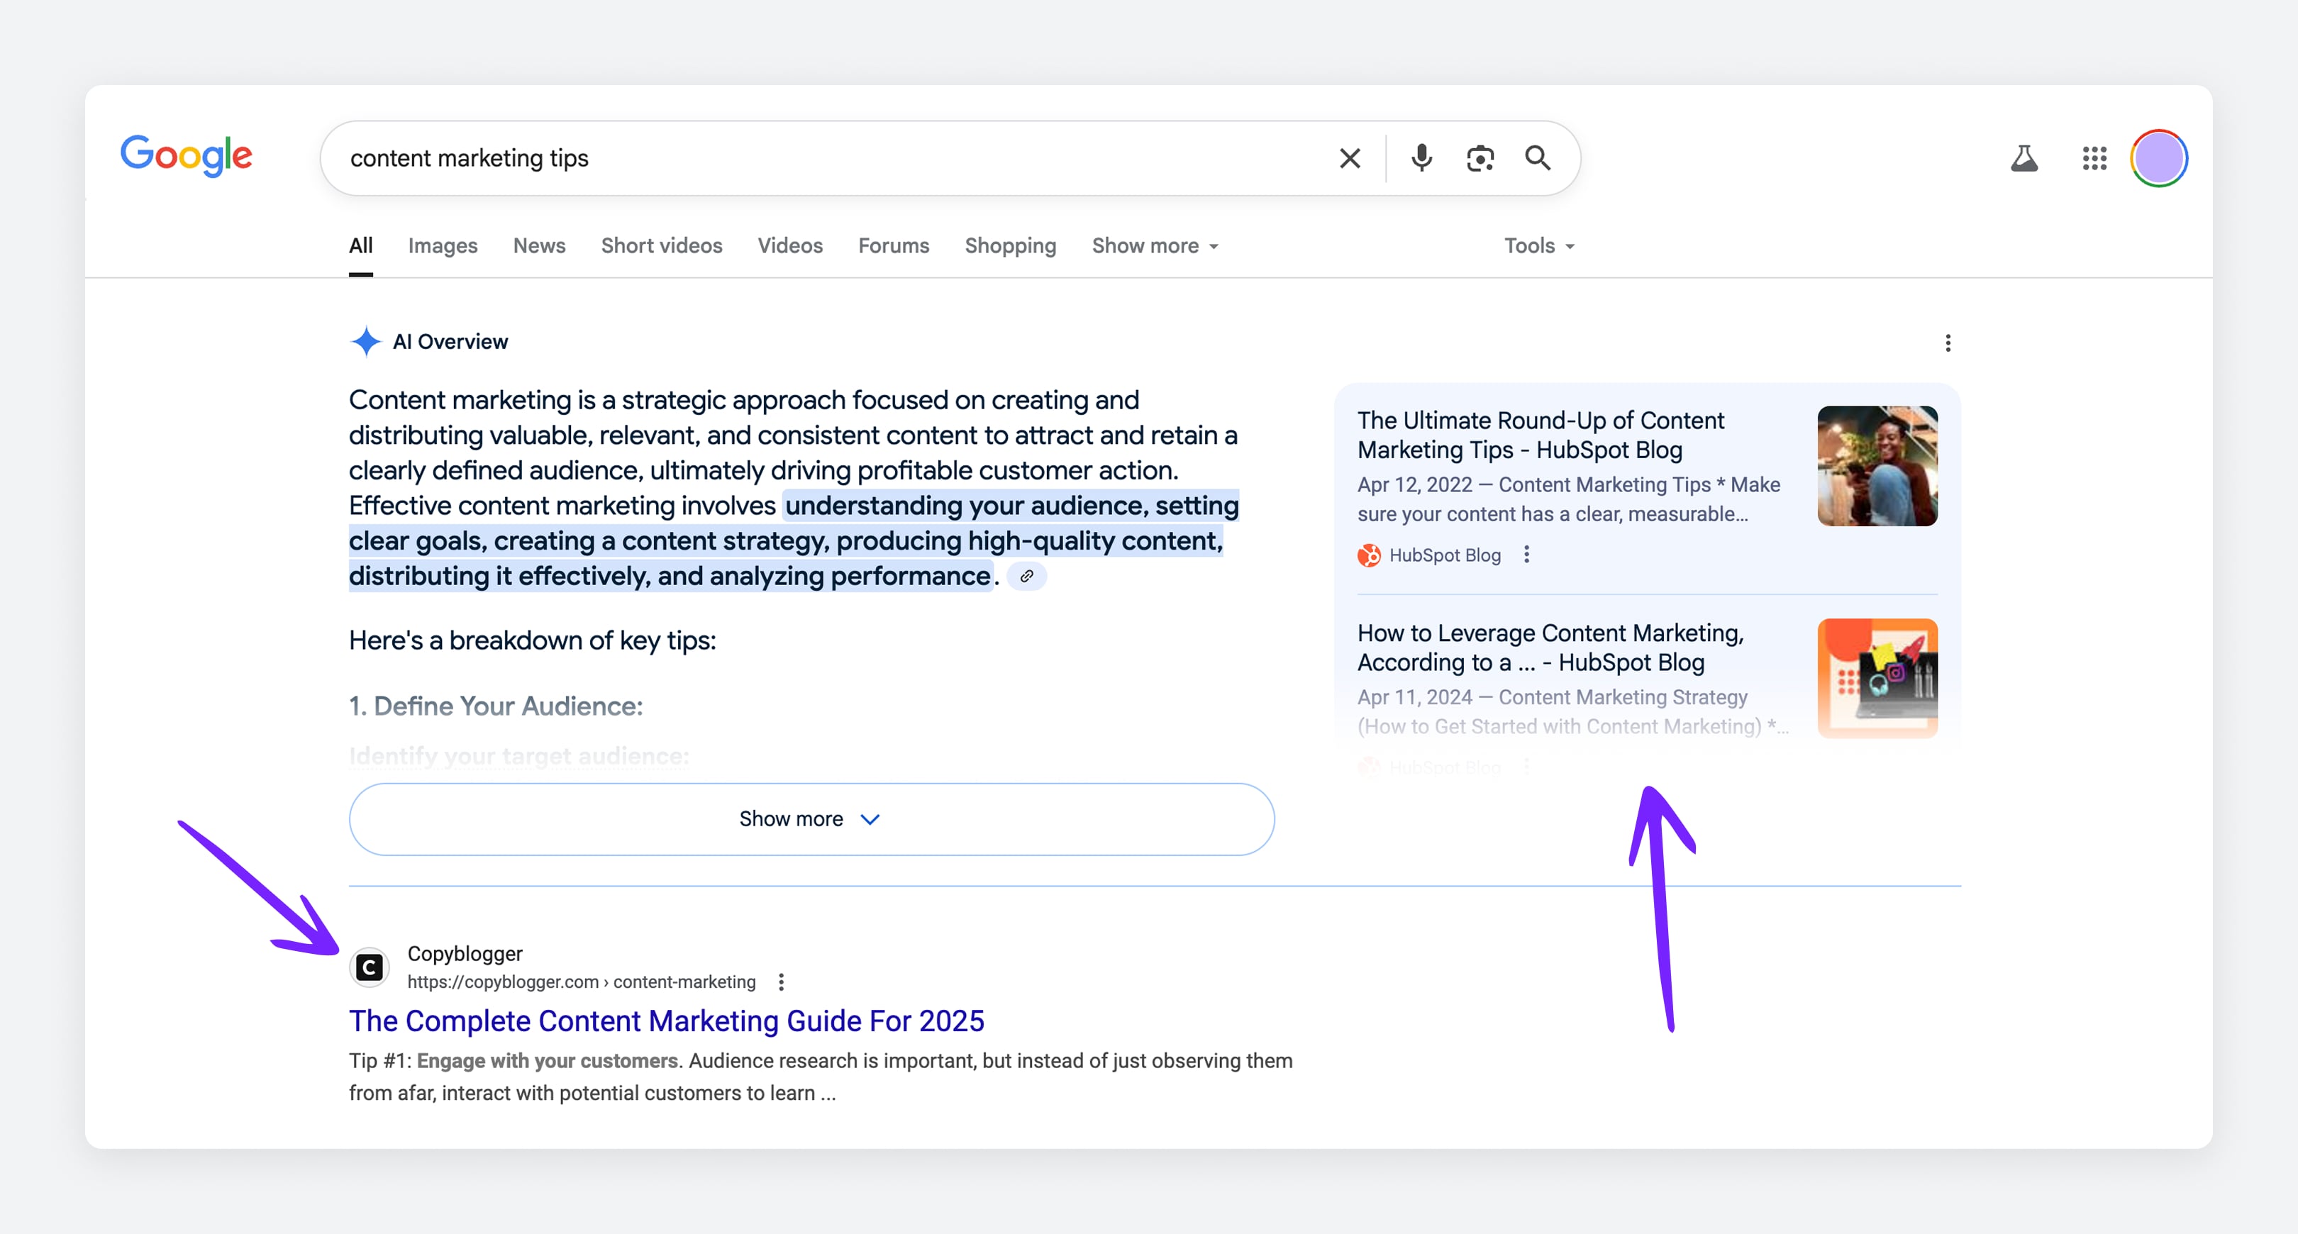
Task: Go to the Forums tab
Action: [x=893, y=245]
